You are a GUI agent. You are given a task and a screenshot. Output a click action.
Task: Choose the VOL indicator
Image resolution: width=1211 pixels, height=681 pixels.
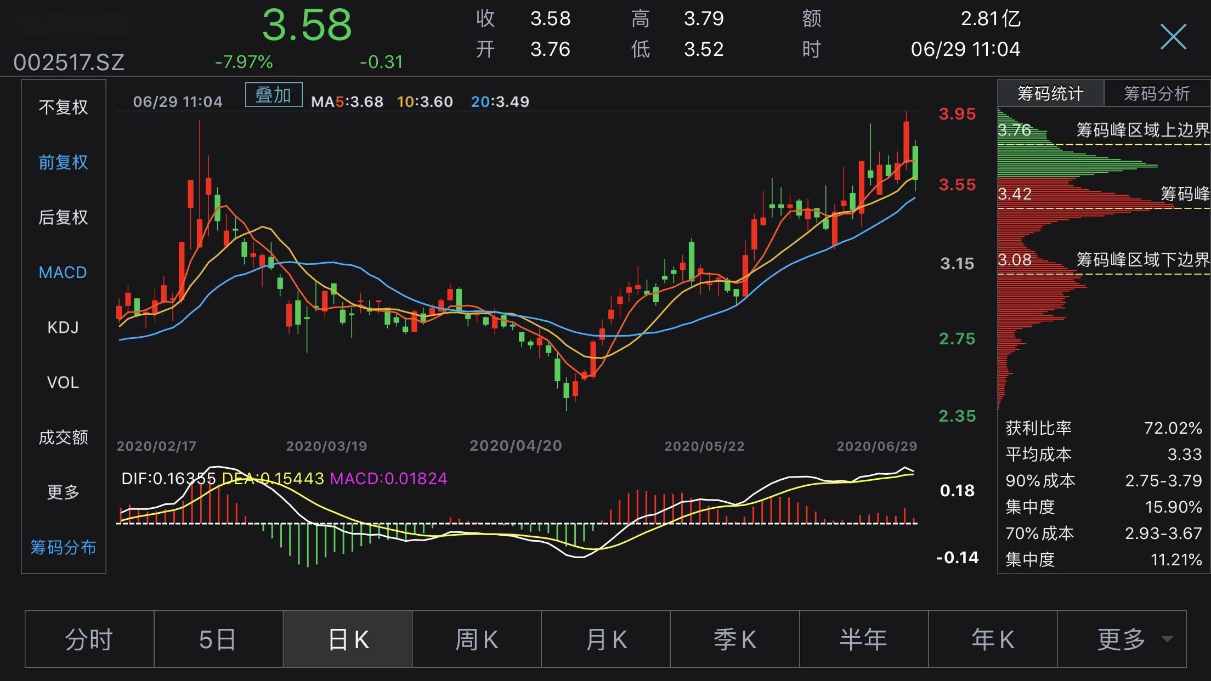click(x=63, y=382)
